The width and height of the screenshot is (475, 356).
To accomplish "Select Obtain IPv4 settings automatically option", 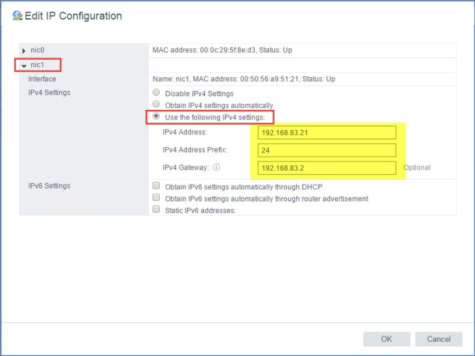I will [156, 104].
